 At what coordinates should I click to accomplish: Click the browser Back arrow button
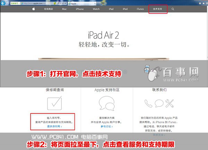(x=3, y=3)
